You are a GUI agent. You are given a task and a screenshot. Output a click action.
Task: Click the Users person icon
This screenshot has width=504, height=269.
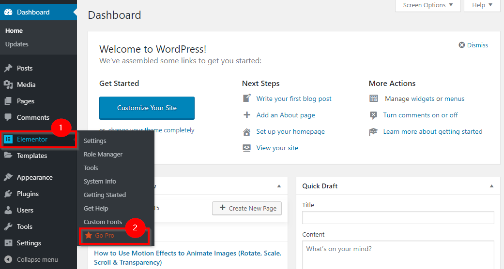(x=8, y=210)
